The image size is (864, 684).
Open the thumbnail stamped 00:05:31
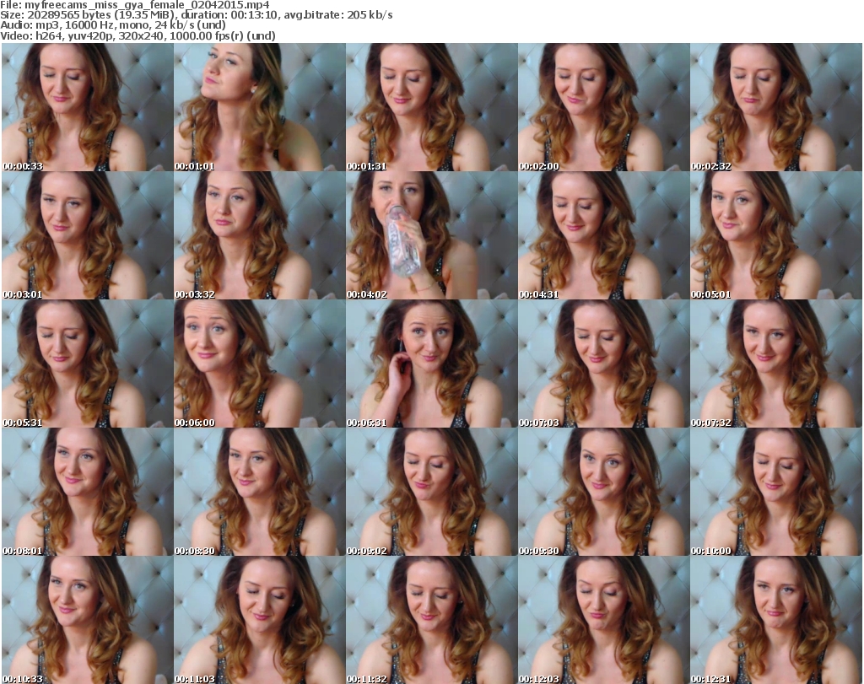click(x=87, y=364)
